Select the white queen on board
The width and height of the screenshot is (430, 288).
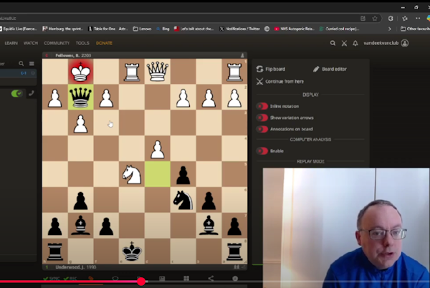click(158, 71)
